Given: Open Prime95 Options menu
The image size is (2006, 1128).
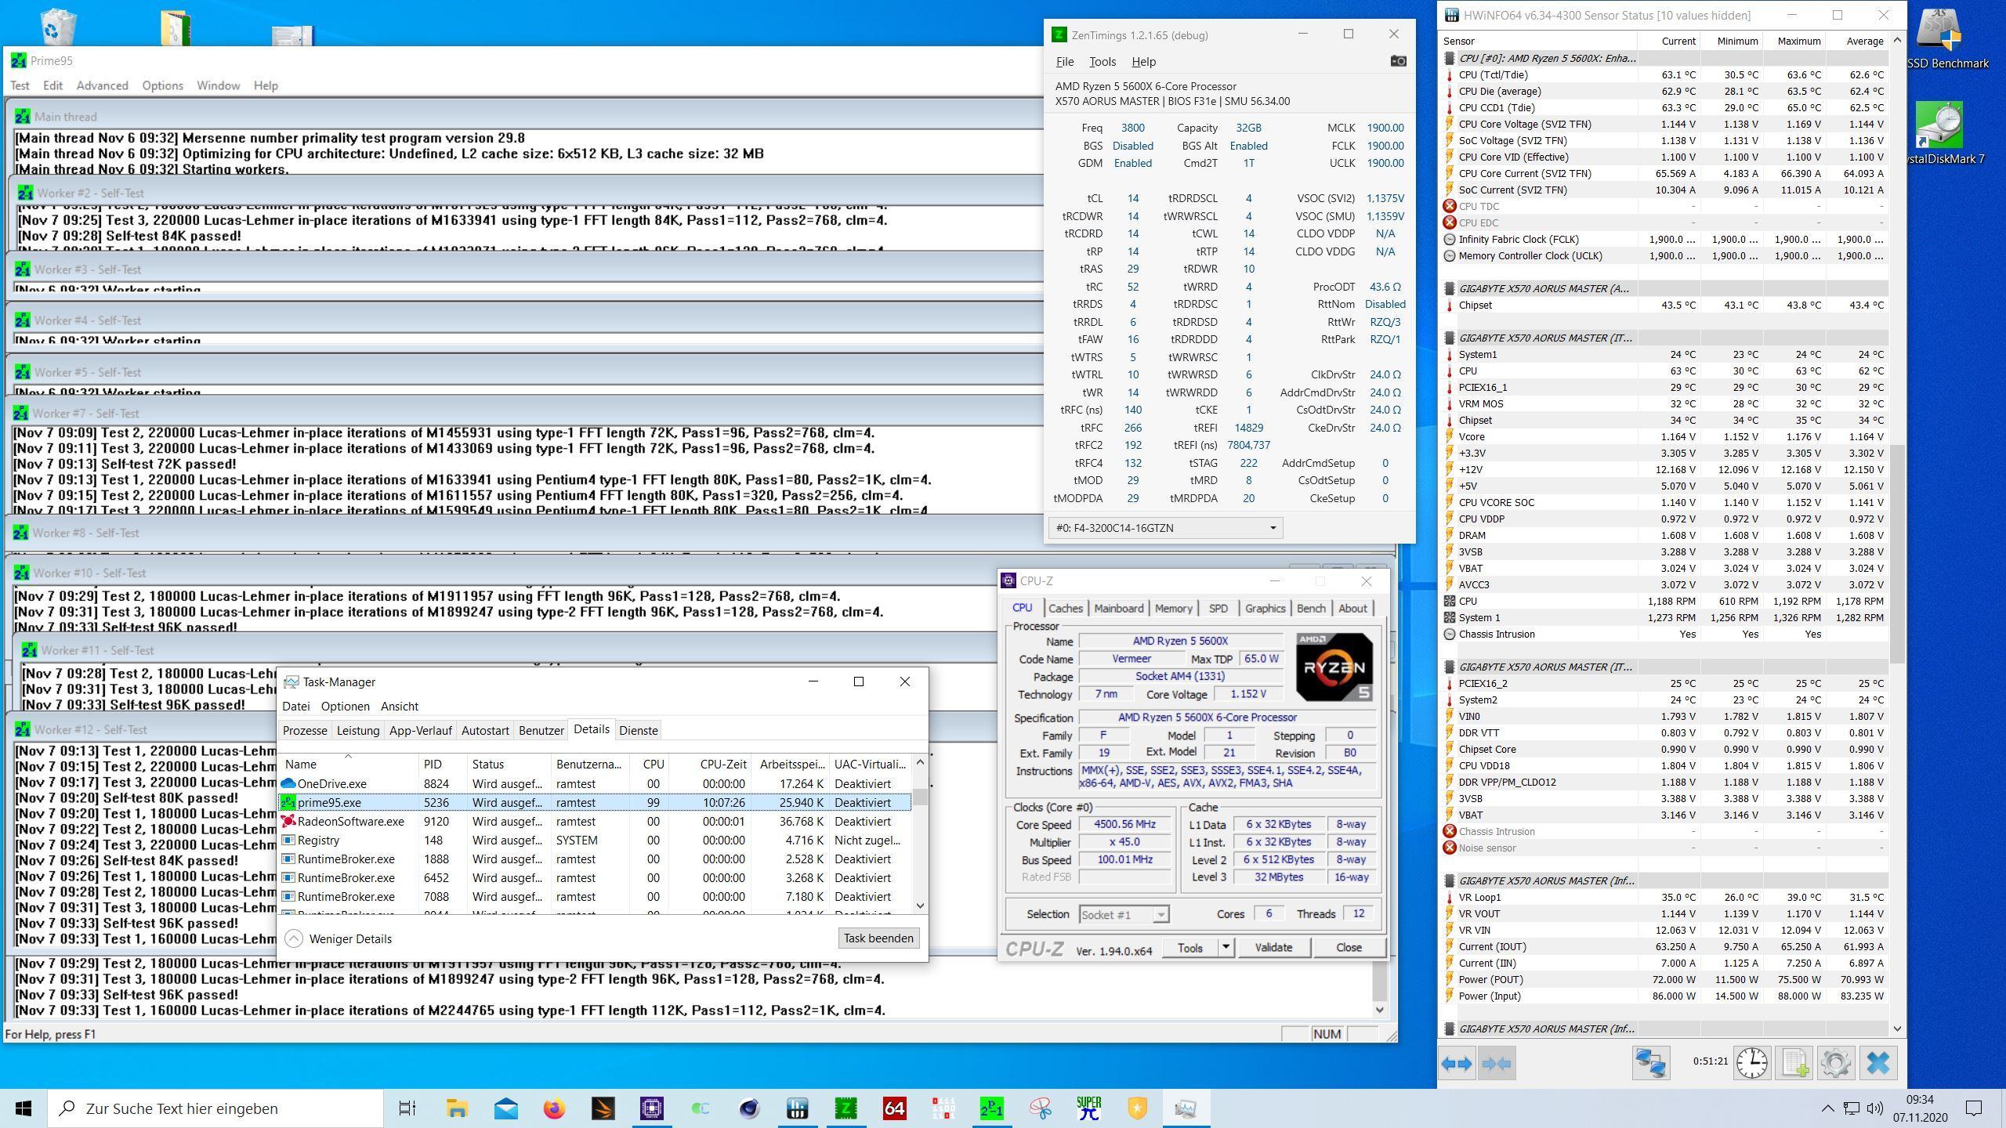Looking at the screenshot, I should tap(162, 85).
